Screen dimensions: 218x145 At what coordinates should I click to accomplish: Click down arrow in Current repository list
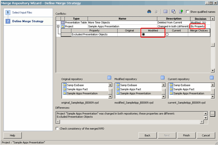click(213, 96)
